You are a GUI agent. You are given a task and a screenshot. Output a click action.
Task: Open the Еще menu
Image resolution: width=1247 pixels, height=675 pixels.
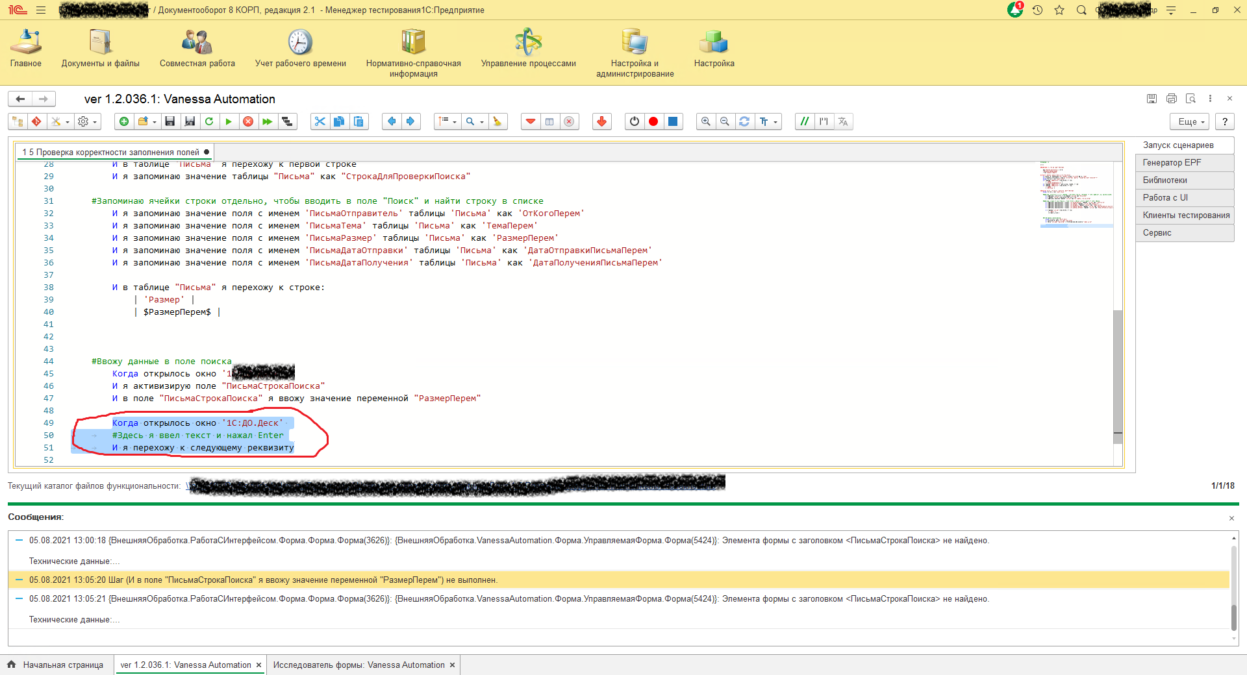pyautogui.click(x=1190, y=121)
